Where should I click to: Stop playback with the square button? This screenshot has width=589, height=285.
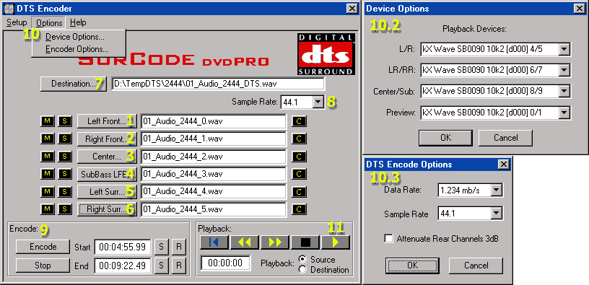point(305,242)
